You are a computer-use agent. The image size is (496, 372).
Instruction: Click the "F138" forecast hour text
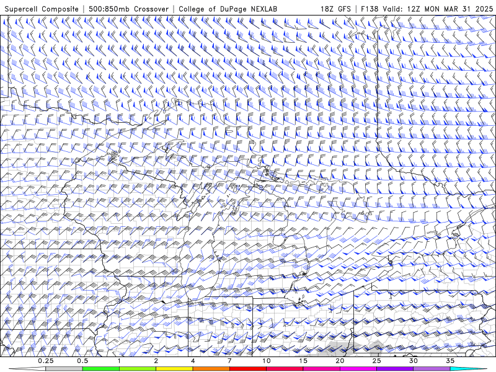[370, 9]
